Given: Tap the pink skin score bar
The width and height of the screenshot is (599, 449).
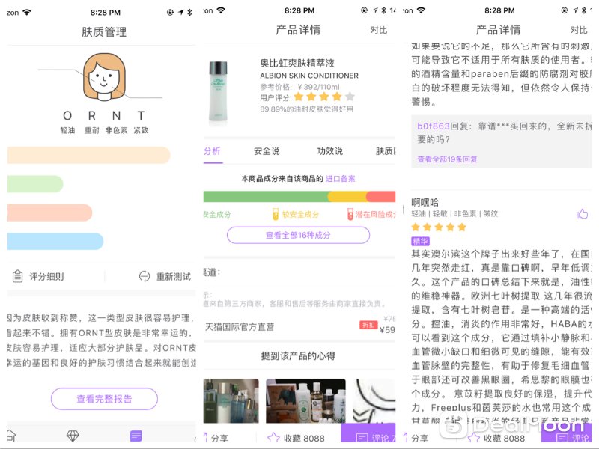Looking at the screenshot, I should [49, 213].
